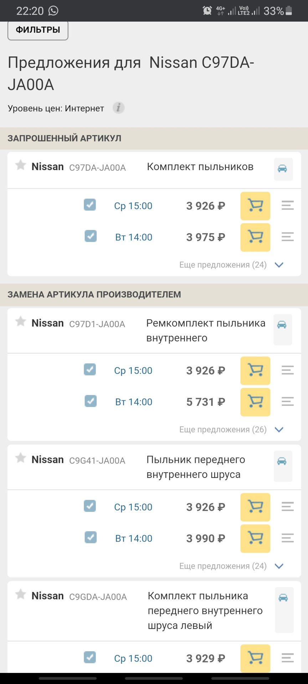308x684 pixels.
Task: Add the 5 731 ₽ offer to cart
Action: pos(255,402)
